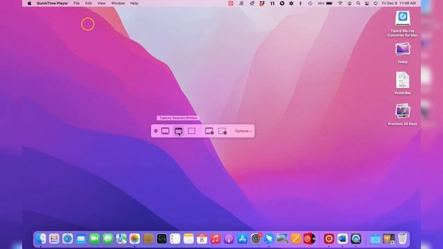Open Microsoft Word from the Dock

tap(343, 239)
